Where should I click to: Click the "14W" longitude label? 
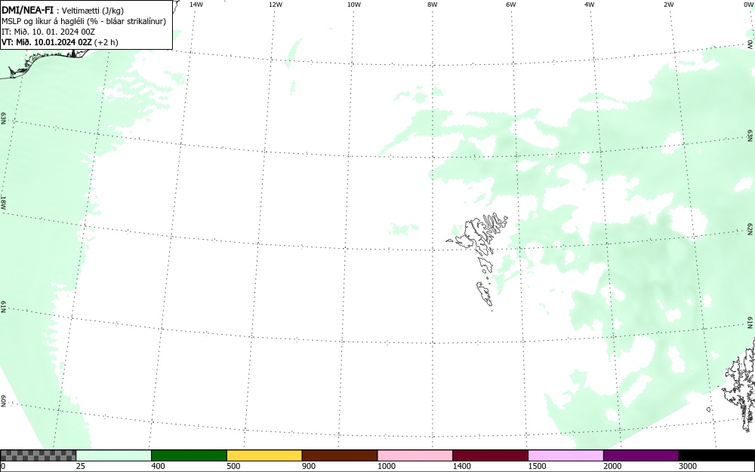(x=196, y=5)
